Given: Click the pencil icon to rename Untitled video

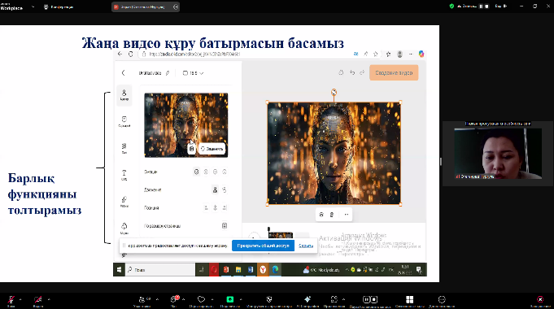Looking at the screenshot, I should (x=168, y=73).
